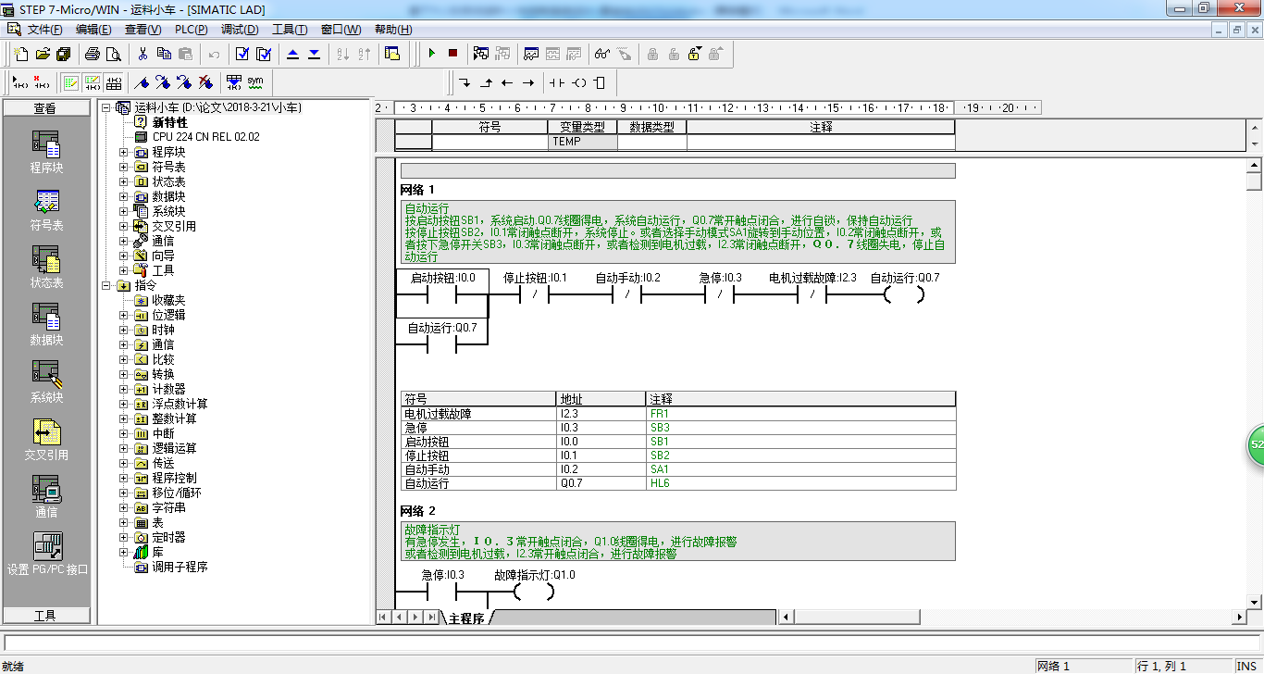The width and height of the screenshot is (1264, 674).
Task: Insert a coil from the toolbar
Action: [579, 82]
